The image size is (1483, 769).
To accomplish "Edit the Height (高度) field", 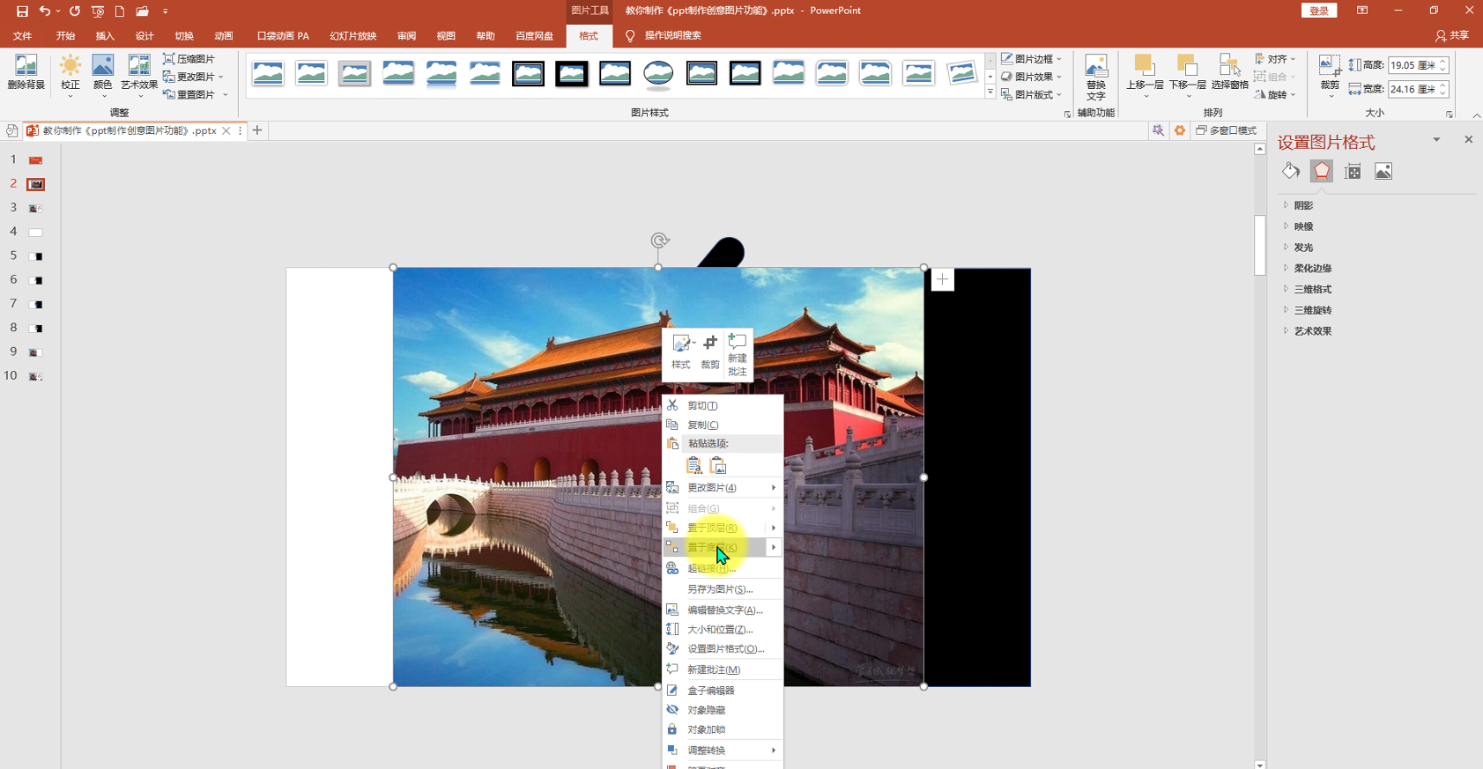I will 1418,65.
